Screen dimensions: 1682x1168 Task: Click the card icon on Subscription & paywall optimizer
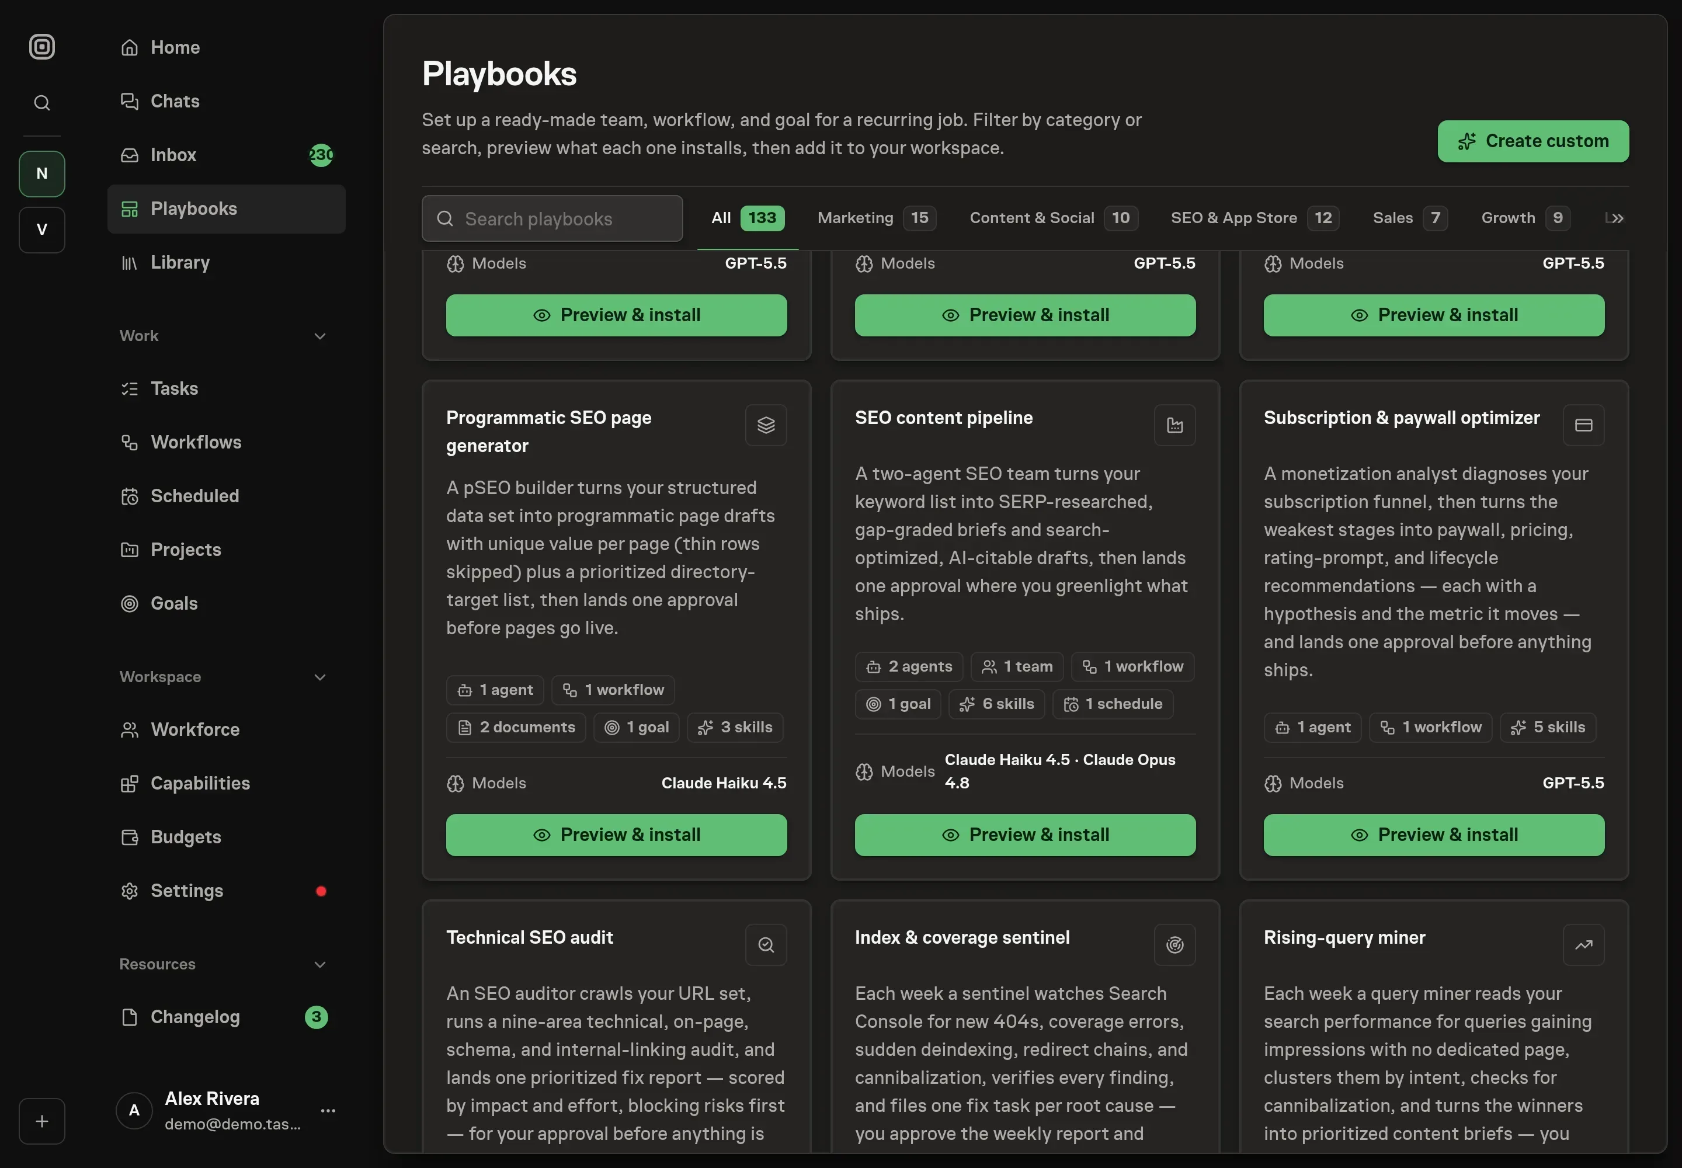pos(1583,425)
